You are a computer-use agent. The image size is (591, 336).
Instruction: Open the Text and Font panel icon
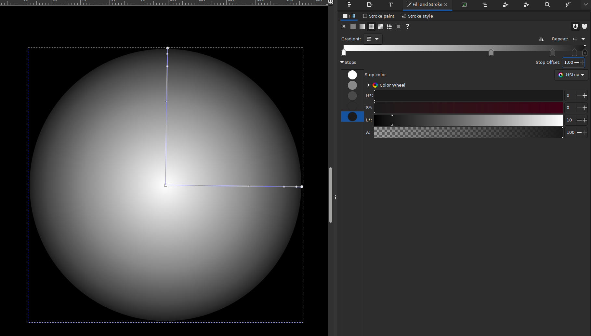(x=390, y=5)
